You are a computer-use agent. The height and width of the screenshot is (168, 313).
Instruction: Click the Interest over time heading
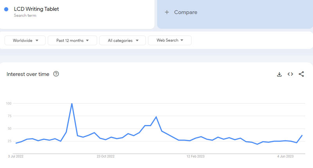click(28, 74)
